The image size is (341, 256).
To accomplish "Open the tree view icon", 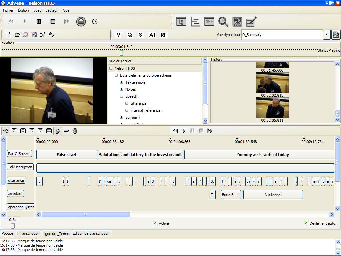I will [x=181, y=22].
